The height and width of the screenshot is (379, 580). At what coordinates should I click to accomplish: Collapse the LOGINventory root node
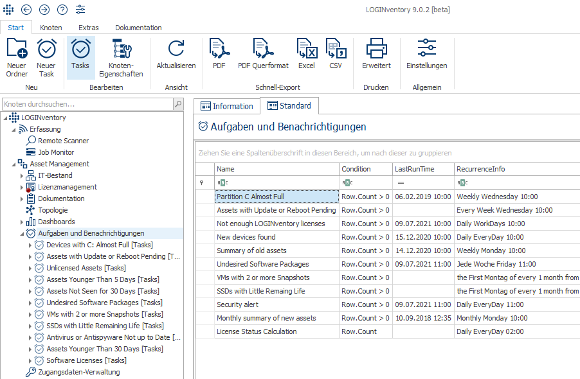coord(5,118)
